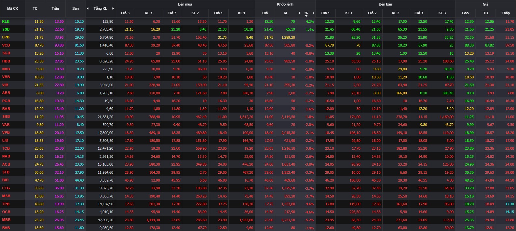Click VCB reference price 87.70
The height and width of the screenshot is (231, 516).
point(39,46)
